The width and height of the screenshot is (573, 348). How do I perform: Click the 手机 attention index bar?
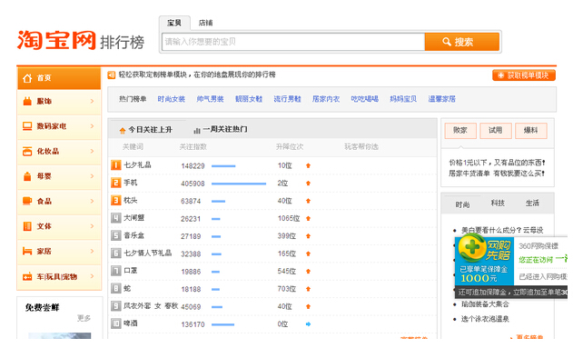click(x=239, y=184)
